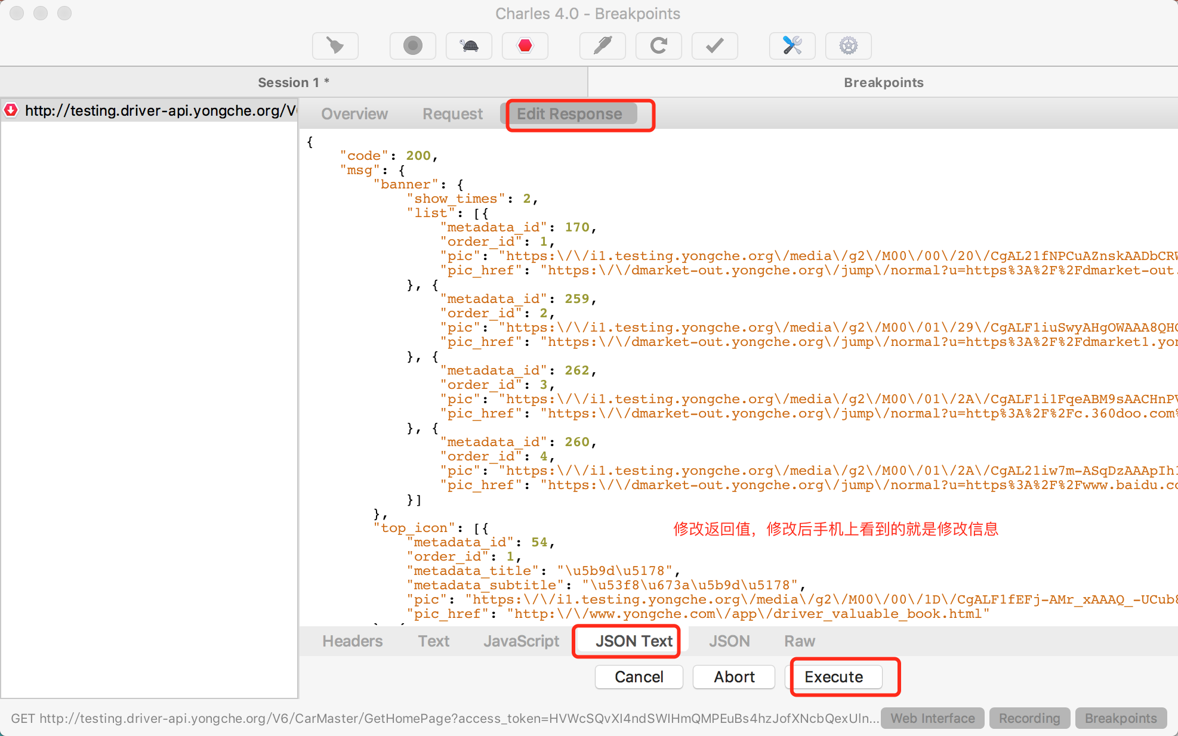
Task: Toggle the Record button in toolbar
Action: point(412,46)
